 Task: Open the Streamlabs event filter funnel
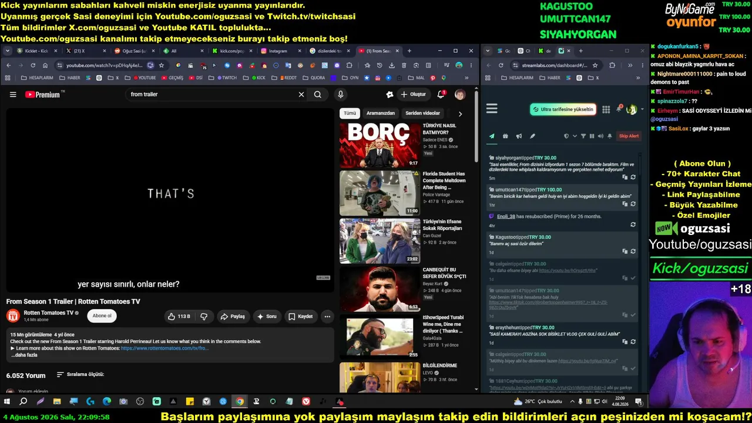click(583, 136)
